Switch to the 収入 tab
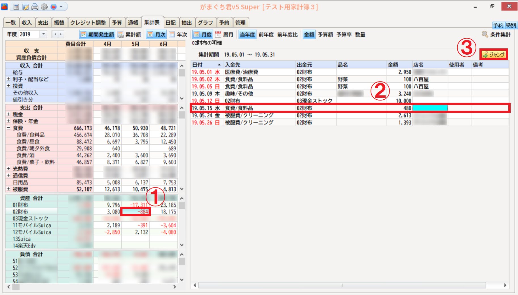This screenshot has height=295, width=518. click(x=27, y=23)
